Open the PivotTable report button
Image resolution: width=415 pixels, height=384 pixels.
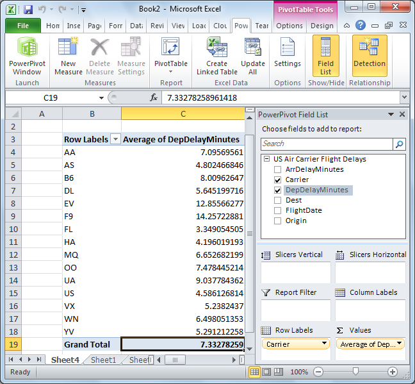point(171,56)
